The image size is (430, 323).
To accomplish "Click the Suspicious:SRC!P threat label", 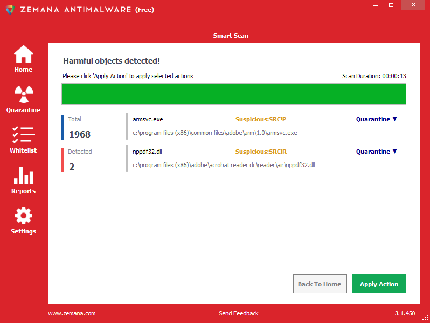I will coord(260,119).
